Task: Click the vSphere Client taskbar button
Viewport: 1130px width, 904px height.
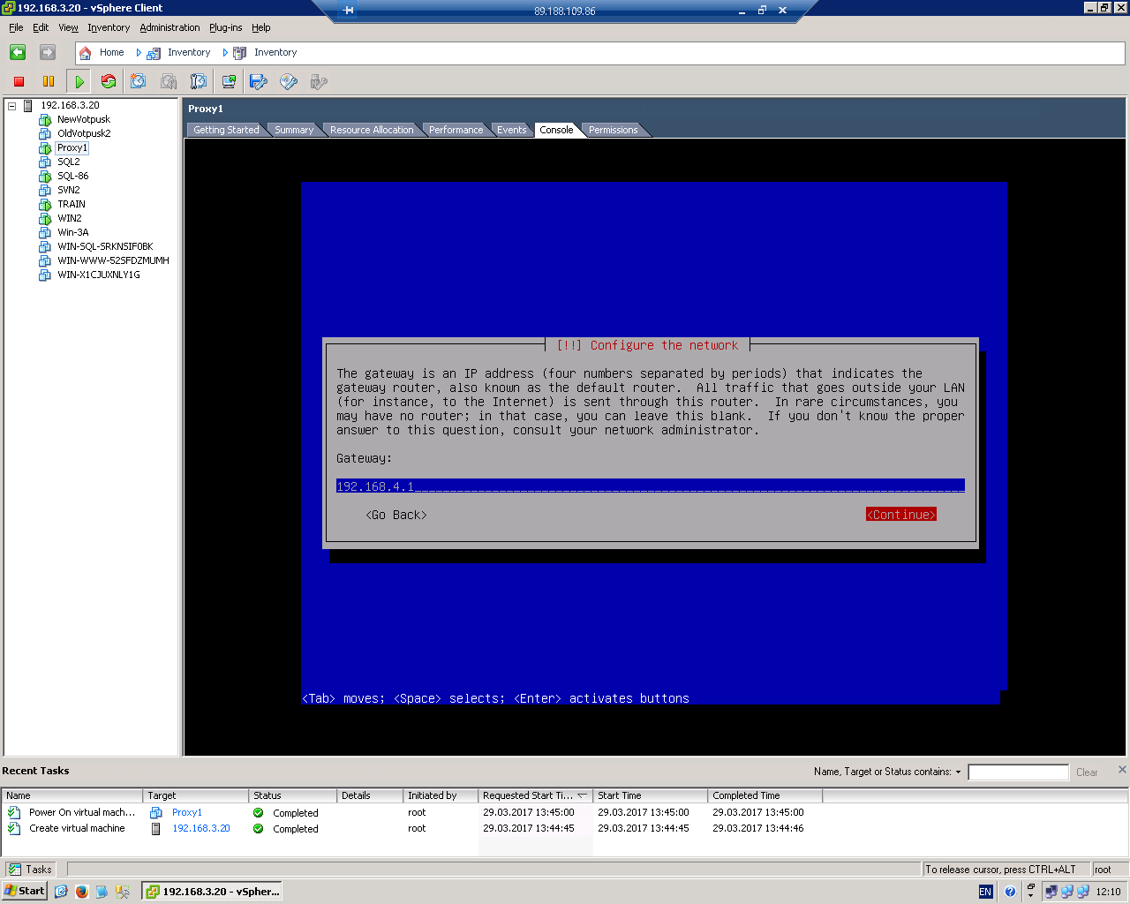Action: point(213,892)
